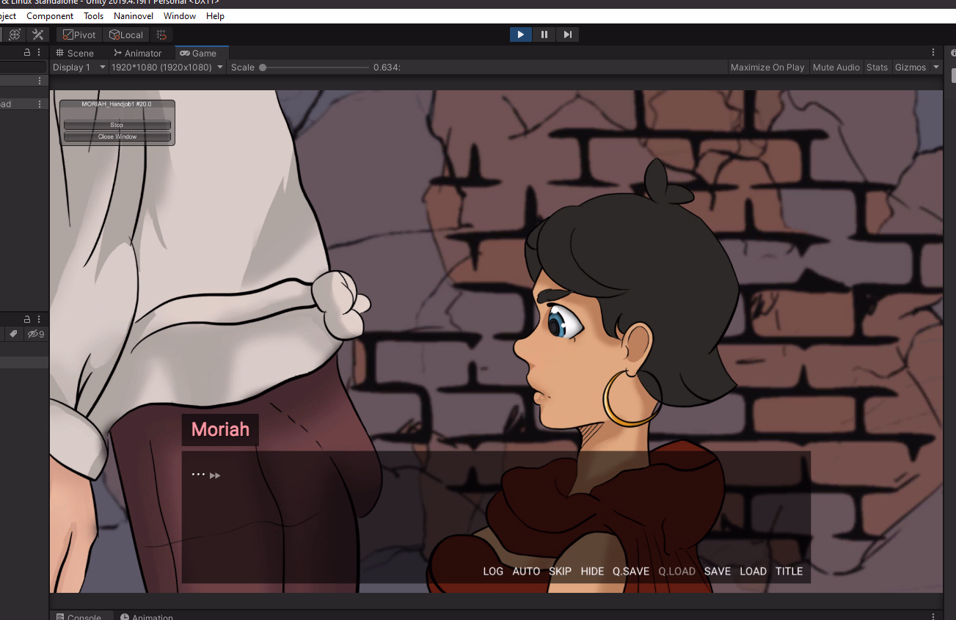The height and width of the screenshot is (620, 956).
Task: Enable Mute Audio in the Game view
Action: click(x=836, y=68)
